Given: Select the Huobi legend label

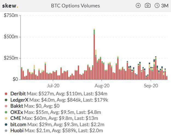Looking at the screenshot, I should [17, 131].
